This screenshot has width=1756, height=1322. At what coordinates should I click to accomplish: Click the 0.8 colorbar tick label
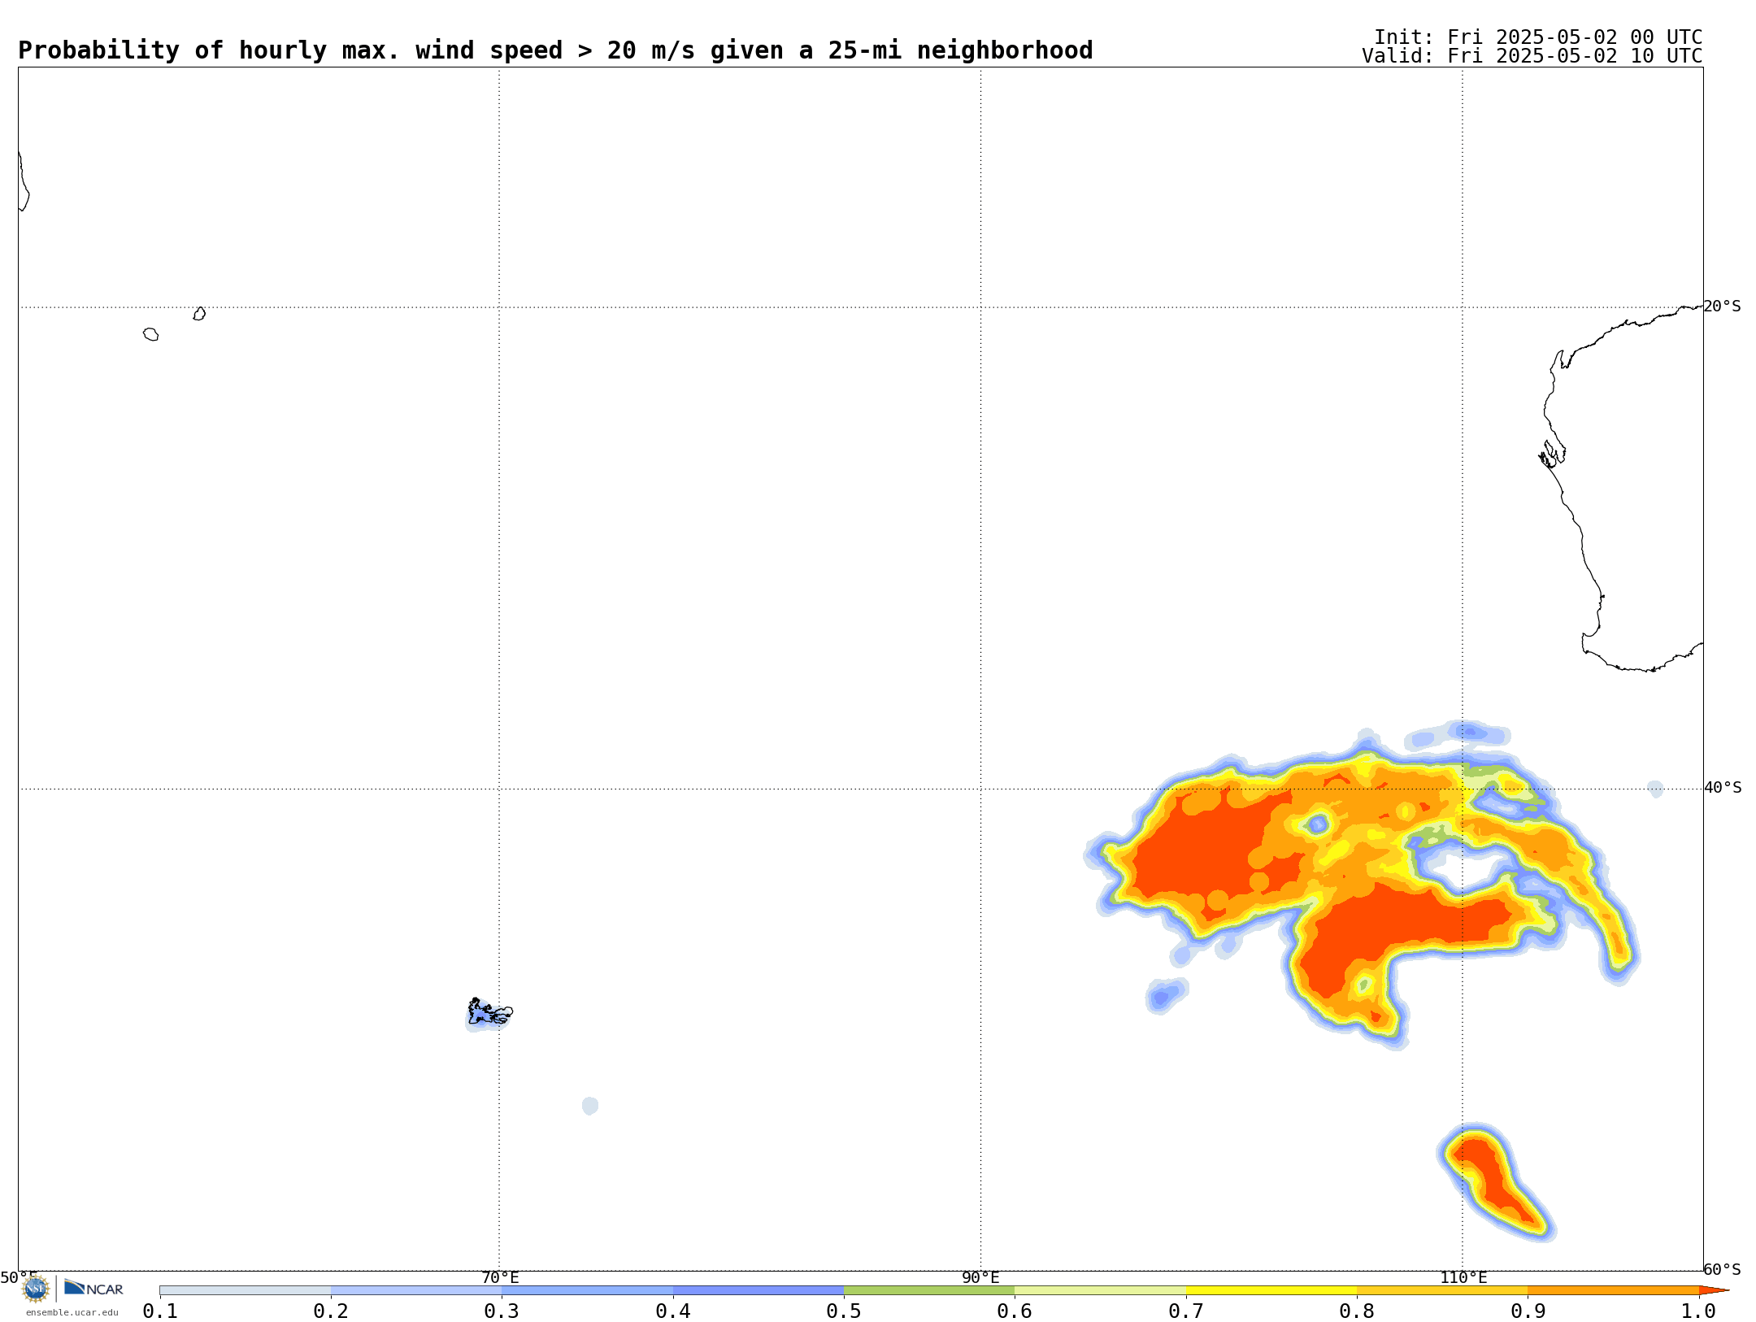pos(1357,1311)
